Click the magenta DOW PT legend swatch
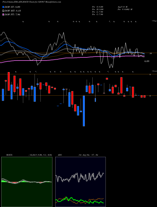This screenshot has width=157, height=207. point(3,14)
